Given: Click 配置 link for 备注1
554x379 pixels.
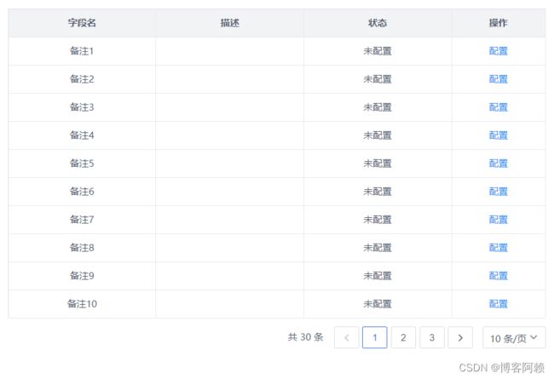Looking at the screenshot, I should click(x=499, y=51).
